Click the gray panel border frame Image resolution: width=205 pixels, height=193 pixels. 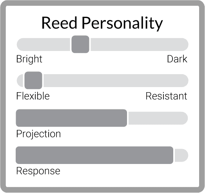click(x=103, y=3)
